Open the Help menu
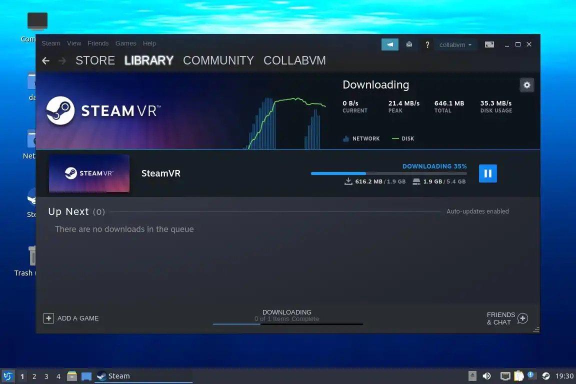576x384 pixels. pos(149,43)
